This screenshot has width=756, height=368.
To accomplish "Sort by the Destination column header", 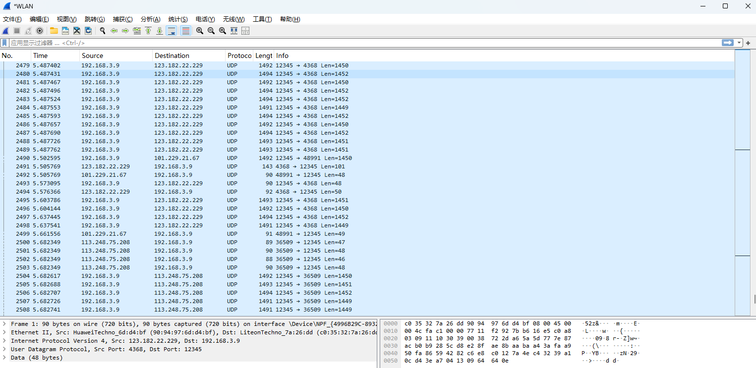I will point(189,55).
